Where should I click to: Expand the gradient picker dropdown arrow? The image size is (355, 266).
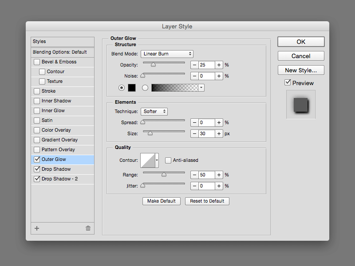click(201, 88)
